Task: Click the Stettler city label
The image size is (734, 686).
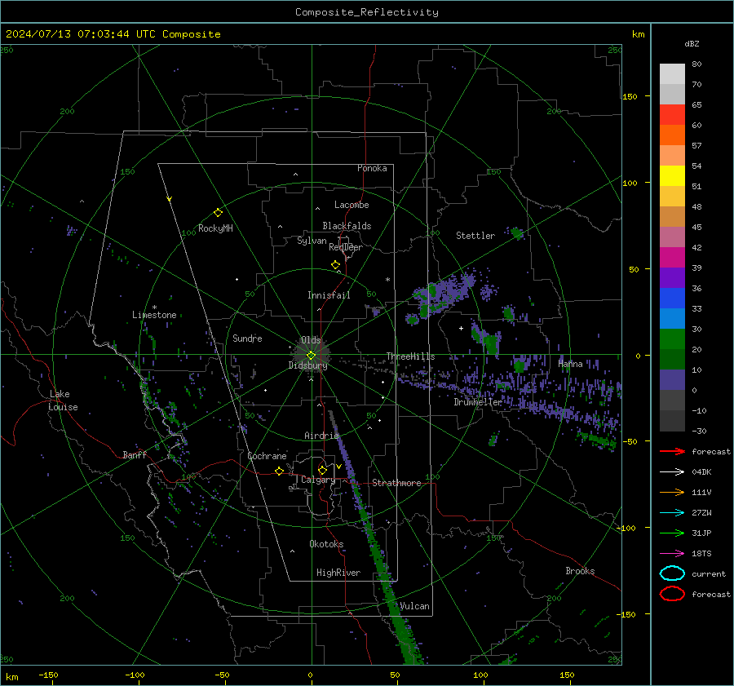Action: click(x=475, y=236)
